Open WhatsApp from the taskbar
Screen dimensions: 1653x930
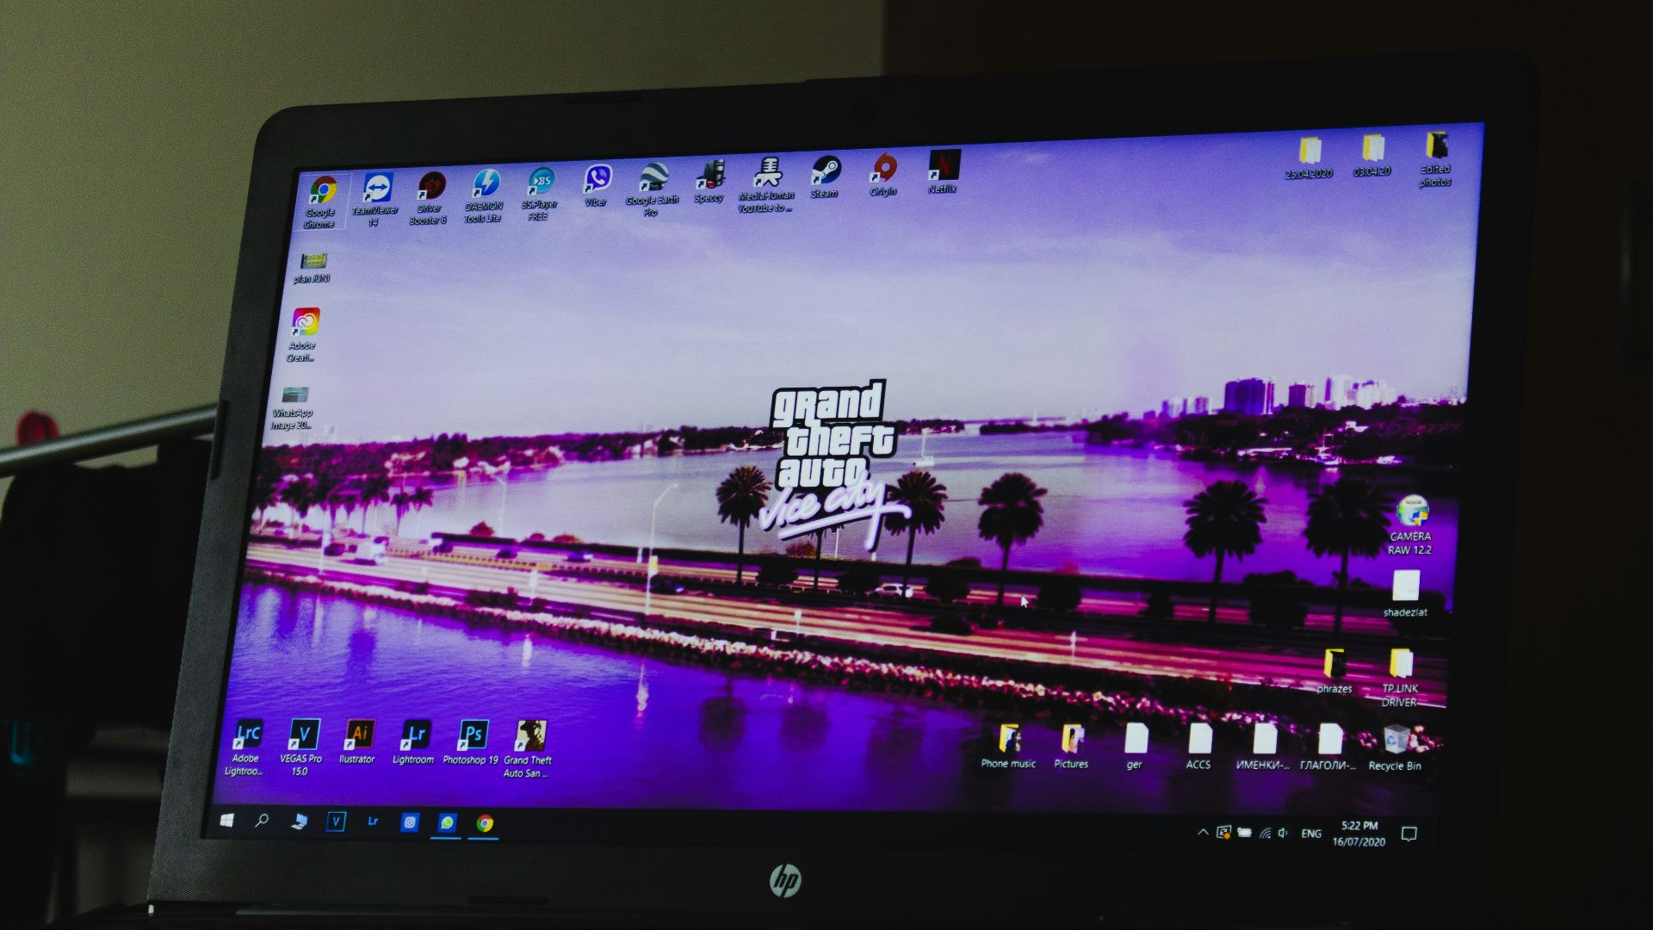coord(445,824)
